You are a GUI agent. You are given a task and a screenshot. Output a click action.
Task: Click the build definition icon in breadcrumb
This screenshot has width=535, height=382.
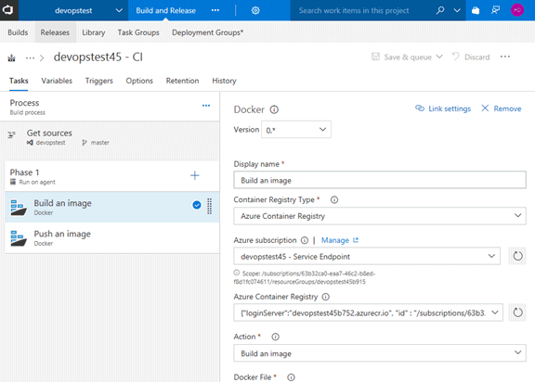[11, 57]
